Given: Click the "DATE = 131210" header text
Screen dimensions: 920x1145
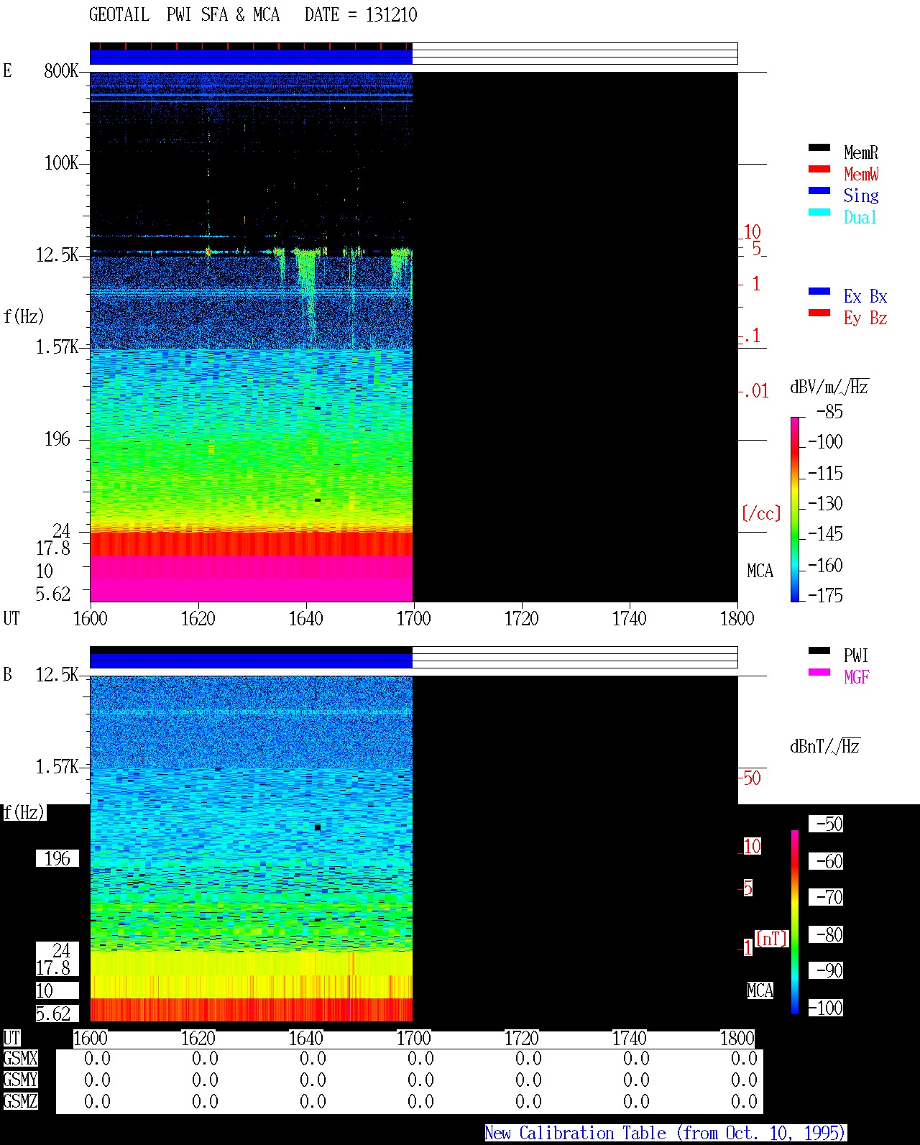Looking at the screenshot, I should [x=361, y=14].
